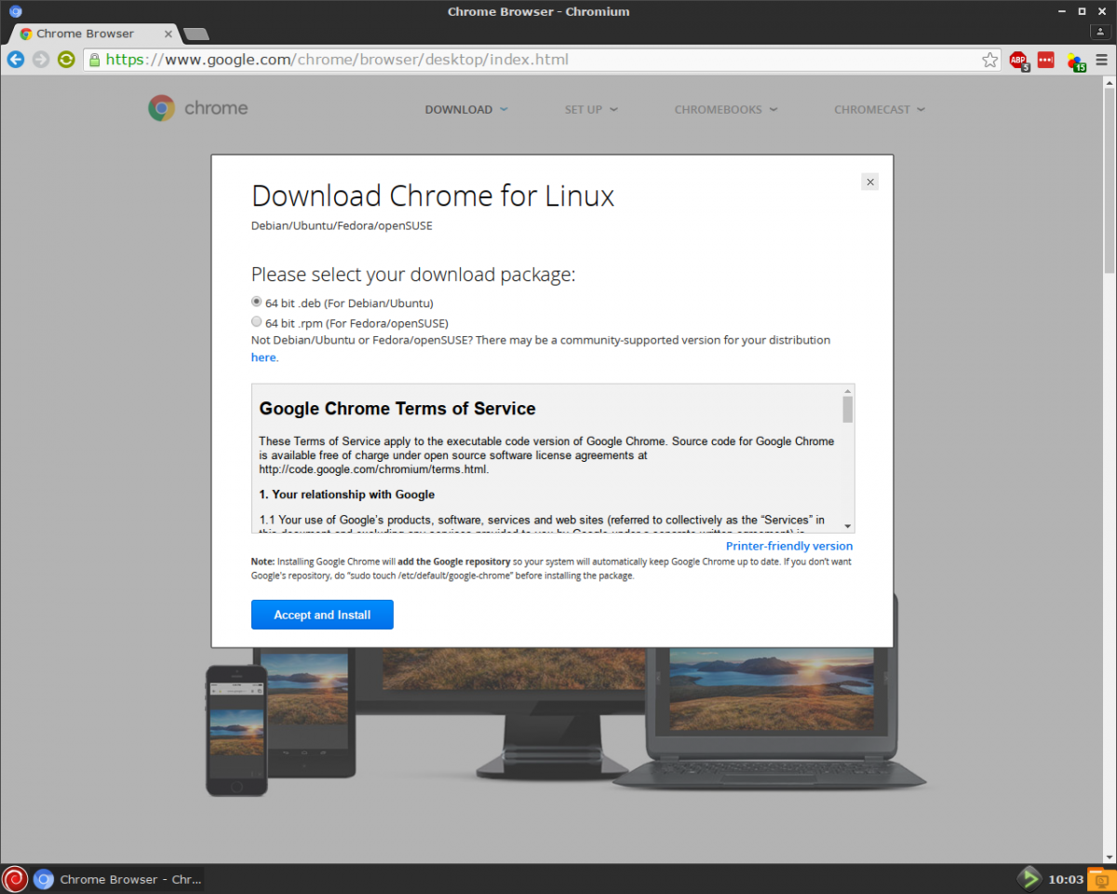Open the Debian start menu swirl icon

point(15,878)
